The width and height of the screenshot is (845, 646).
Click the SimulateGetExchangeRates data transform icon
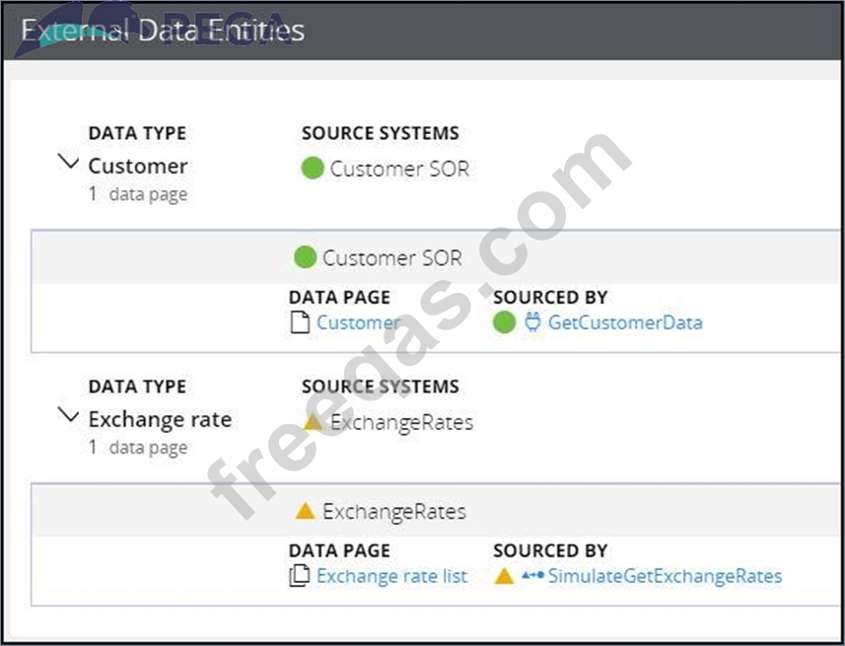pos(532,576)
